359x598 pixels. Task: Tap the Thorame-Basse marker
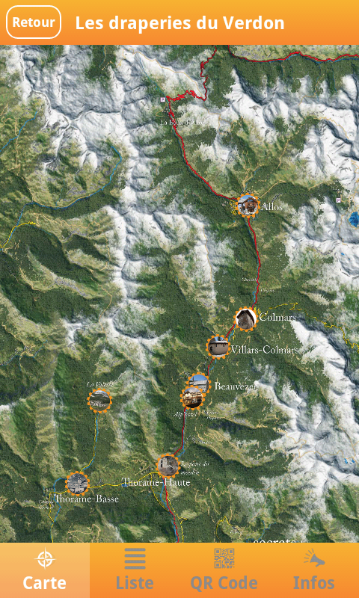pyautogui.click(x=77, y=483)
